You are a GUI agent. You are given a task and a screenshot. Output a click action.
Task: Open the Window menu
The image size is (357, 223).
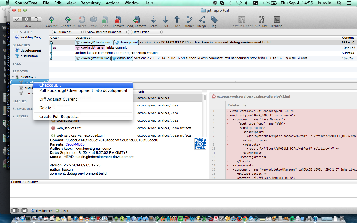pyautogui.click(x=132, y=3)
